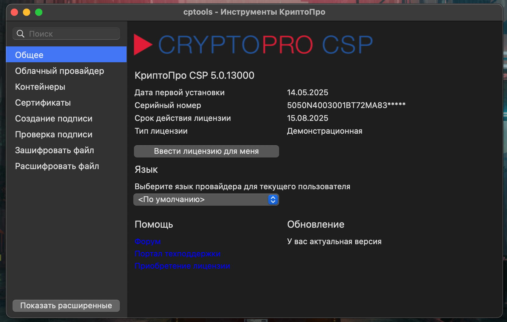The height and width of the screenshot is (322, 507).
Task: Select the Создание подписи section
Action: tap(54, 118)
